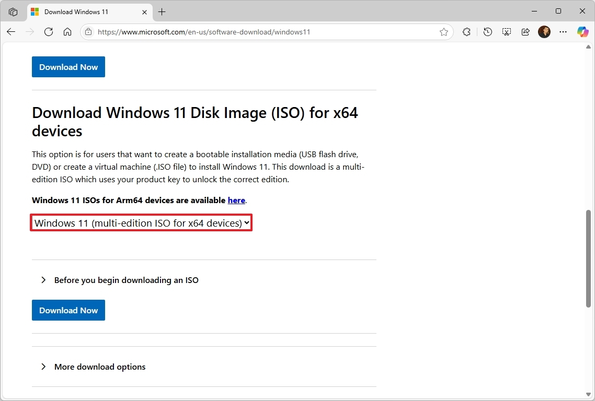Follow the Arm64 devices here link

pyautogui.click(x=236, y=200)
